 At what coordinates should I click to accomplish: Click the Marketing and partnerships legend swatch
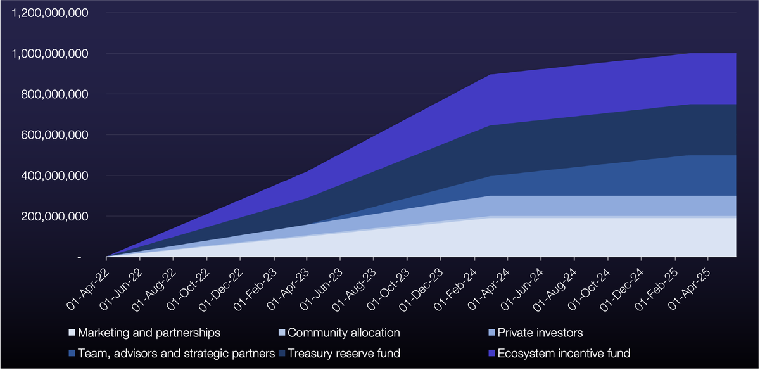point(72,333)
